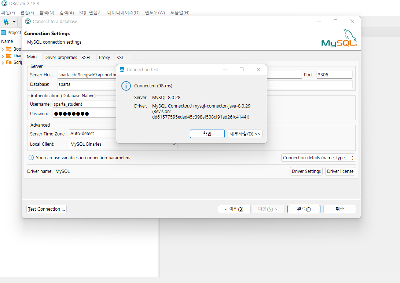Screen dimensions: 400x283
Task: Open the SQL 편집기 menu
Action: (x=90, y=13)
